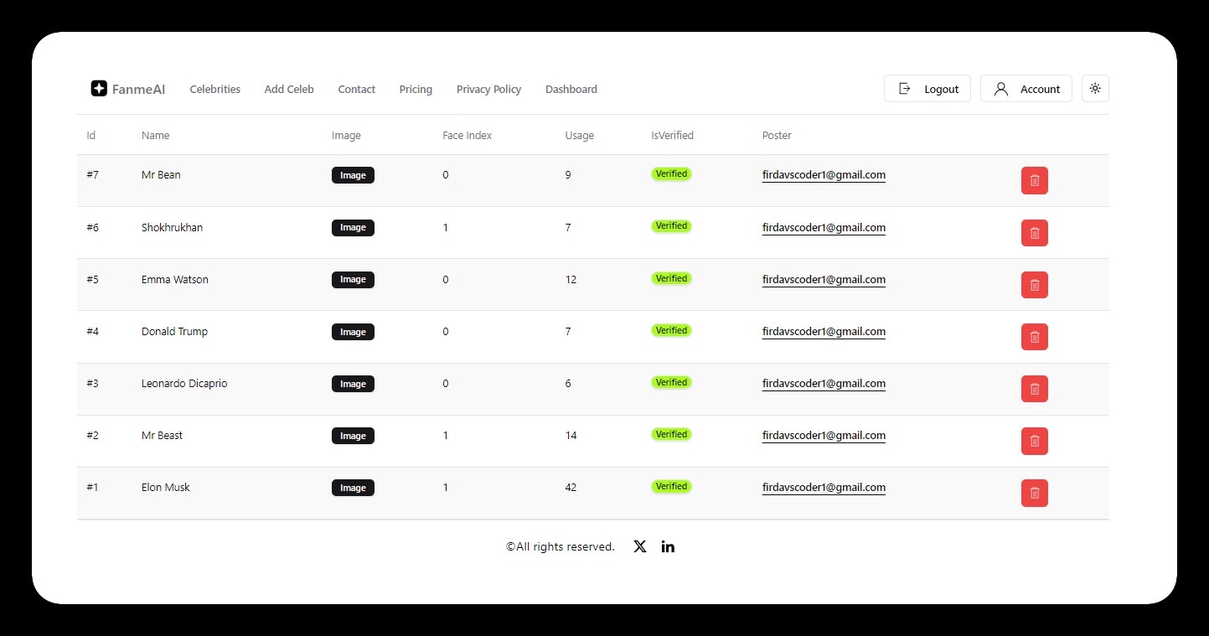Image resolution: width=1209 pixels, height=636 pixels.
Task: Click poster email for Donald Trump
Action: point(824,331)
